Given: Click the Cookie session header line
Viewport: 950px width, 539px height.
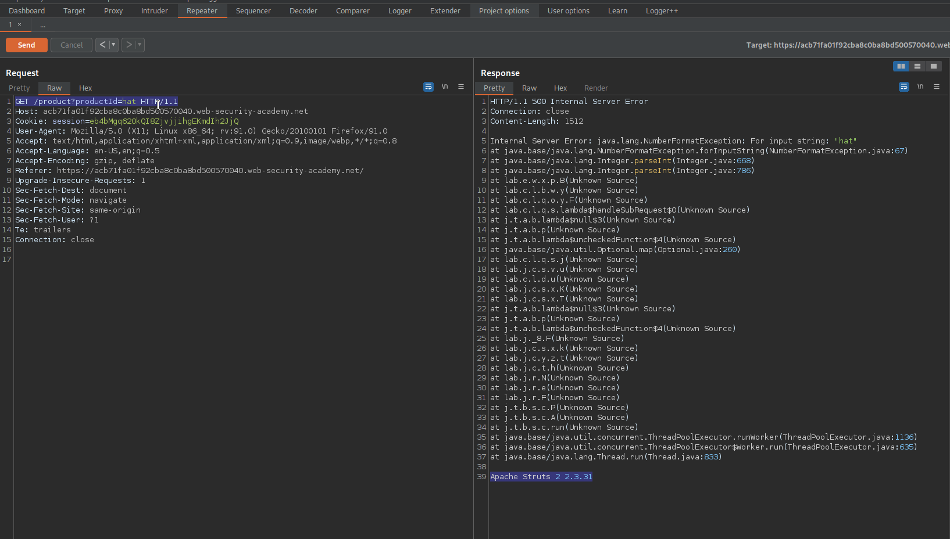Looking at the screenshot, I should pos(127,121).
